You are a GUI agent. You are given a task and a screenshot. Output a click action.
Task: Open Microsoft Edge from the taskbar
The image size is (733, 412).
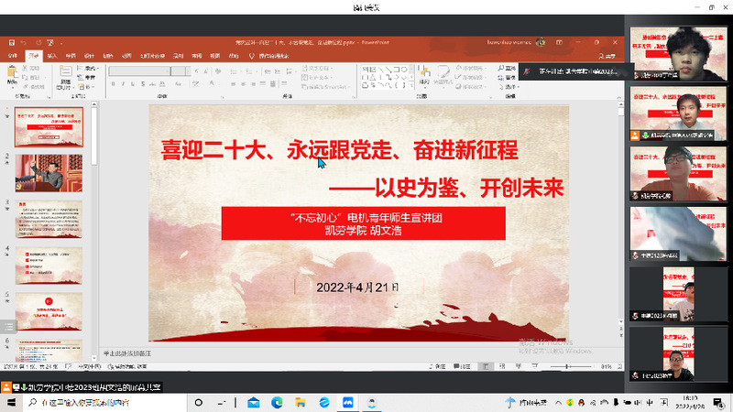tap(278, 402)
